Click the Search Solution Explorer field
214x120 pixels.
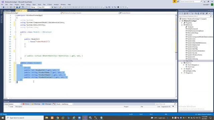(x=195, y=16)
